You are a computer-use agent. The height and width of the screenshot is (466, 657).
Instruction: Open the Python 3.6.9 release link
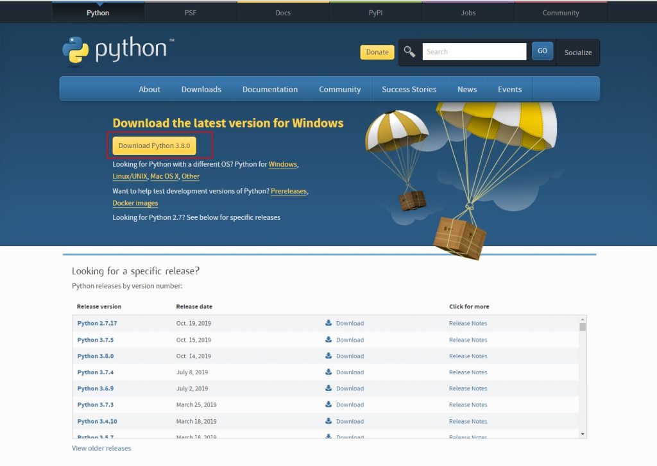(95, 388)
